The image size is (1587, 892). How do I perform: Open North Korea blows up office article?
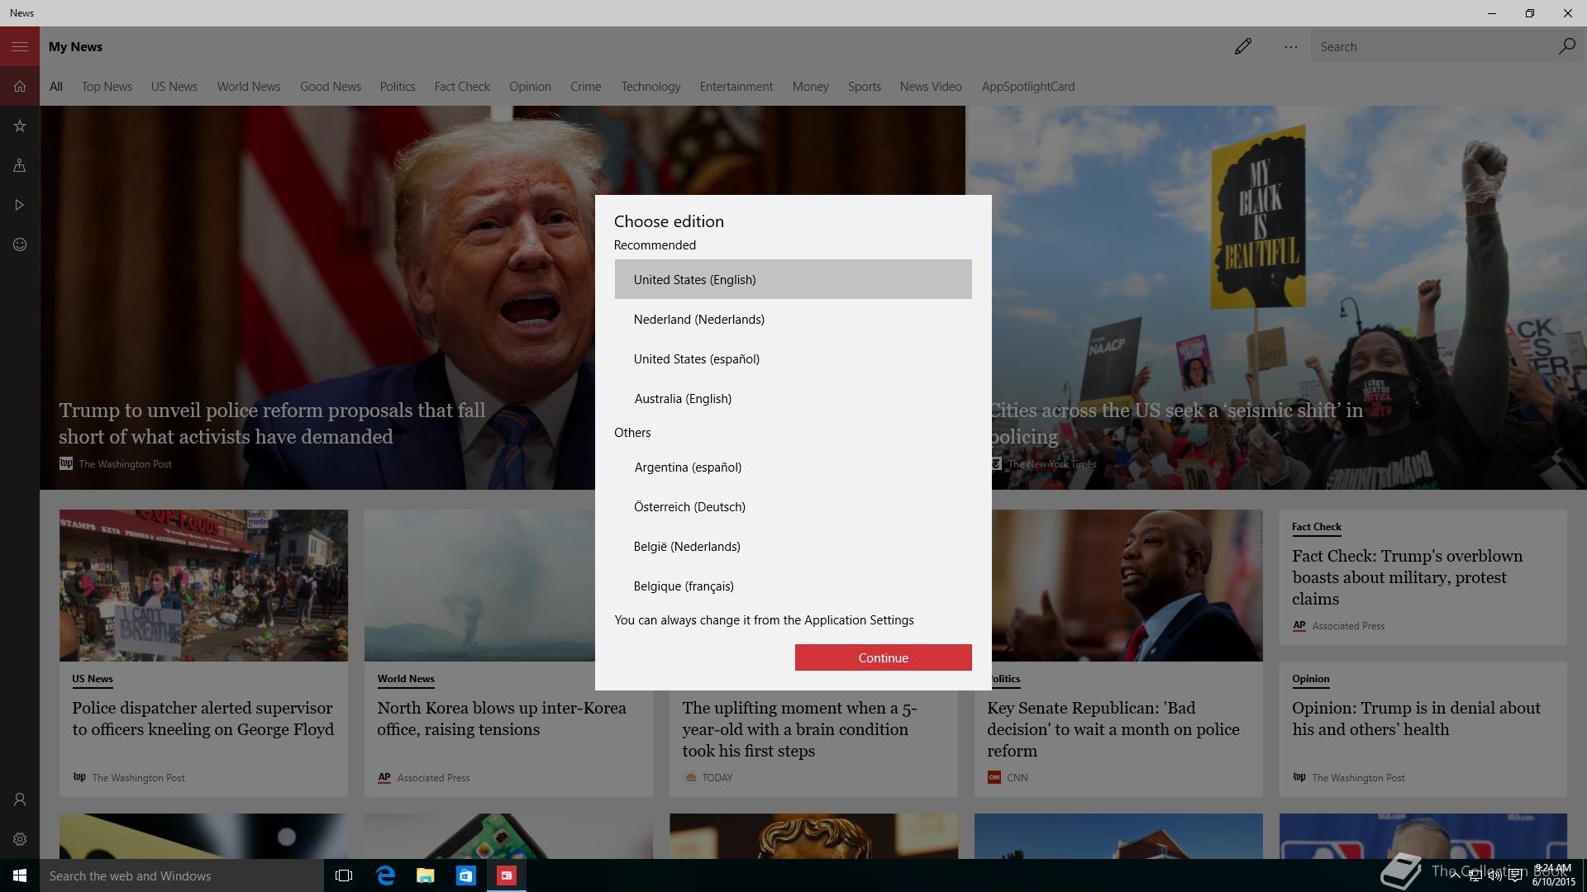pos(502,719)
